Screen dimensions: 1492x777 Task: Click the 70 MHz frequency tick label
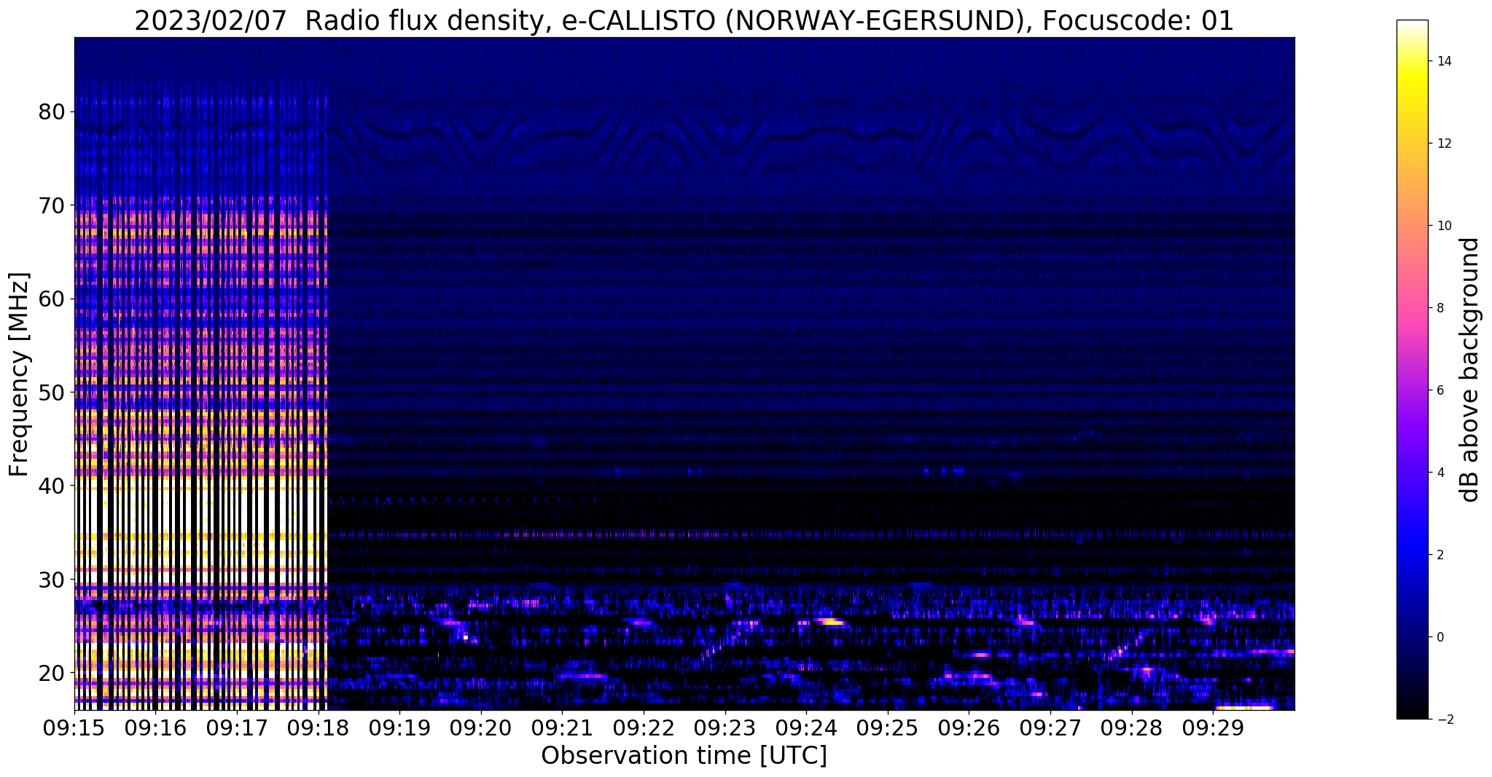[51, 205]
